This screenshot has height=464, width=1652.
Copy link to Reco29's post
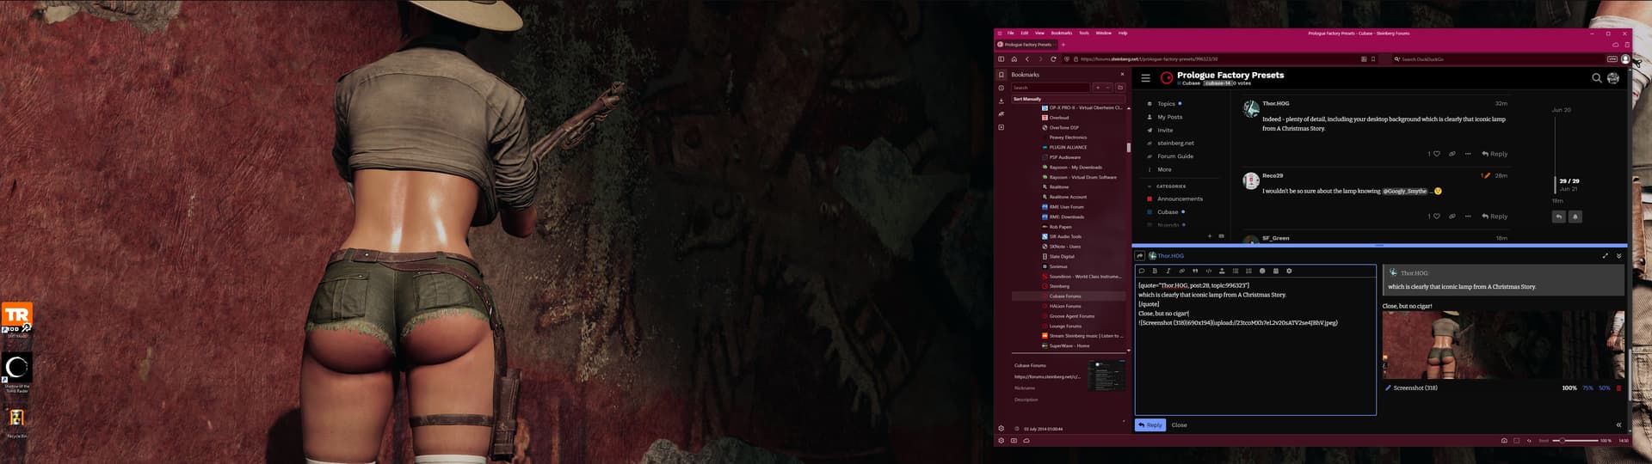click(1452, 217)
